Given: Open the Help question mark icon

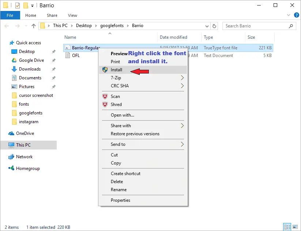Looking at the screenshot, I should tap(296, 15).
